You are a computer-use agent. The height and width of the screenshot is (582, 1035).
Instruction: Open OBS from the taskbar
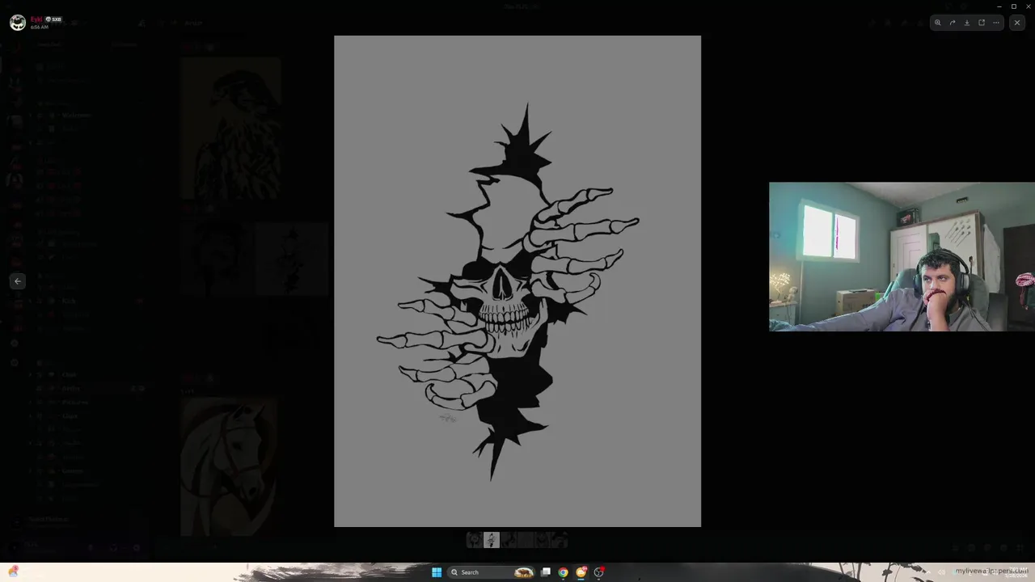[599, 572]
